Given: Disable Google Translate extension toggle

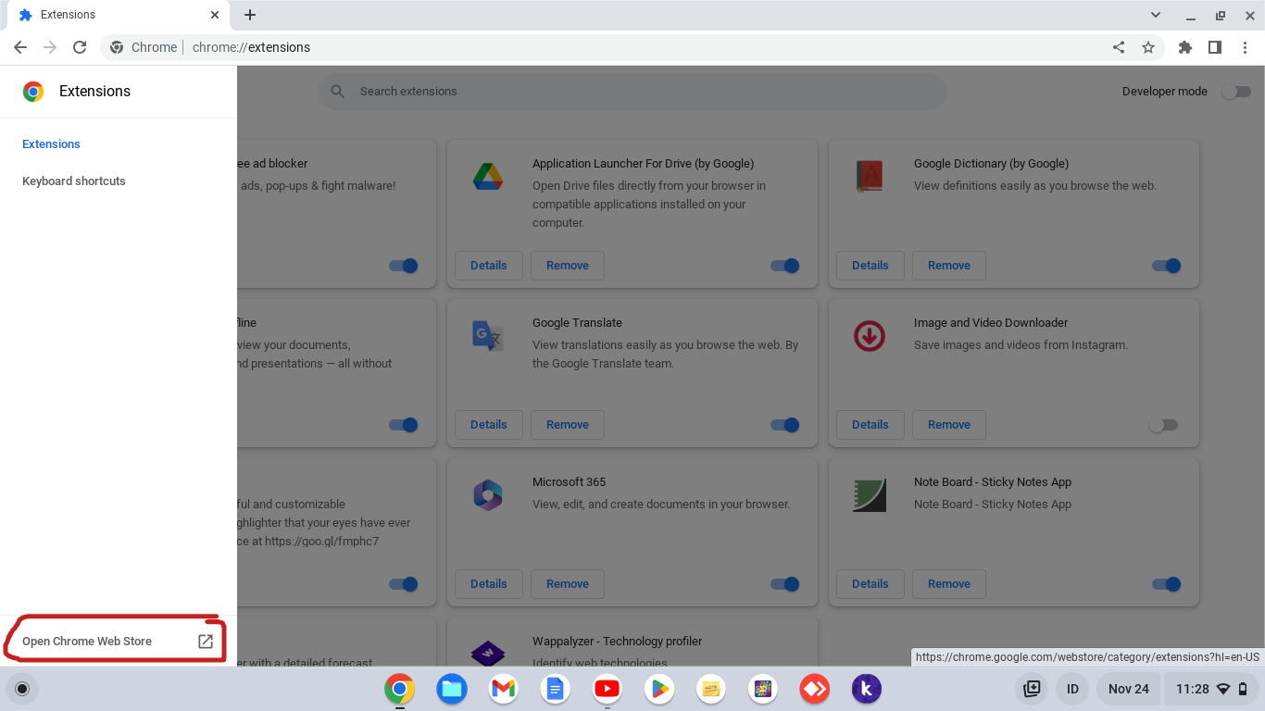Looking at the screenshot, I should (785, 425).
